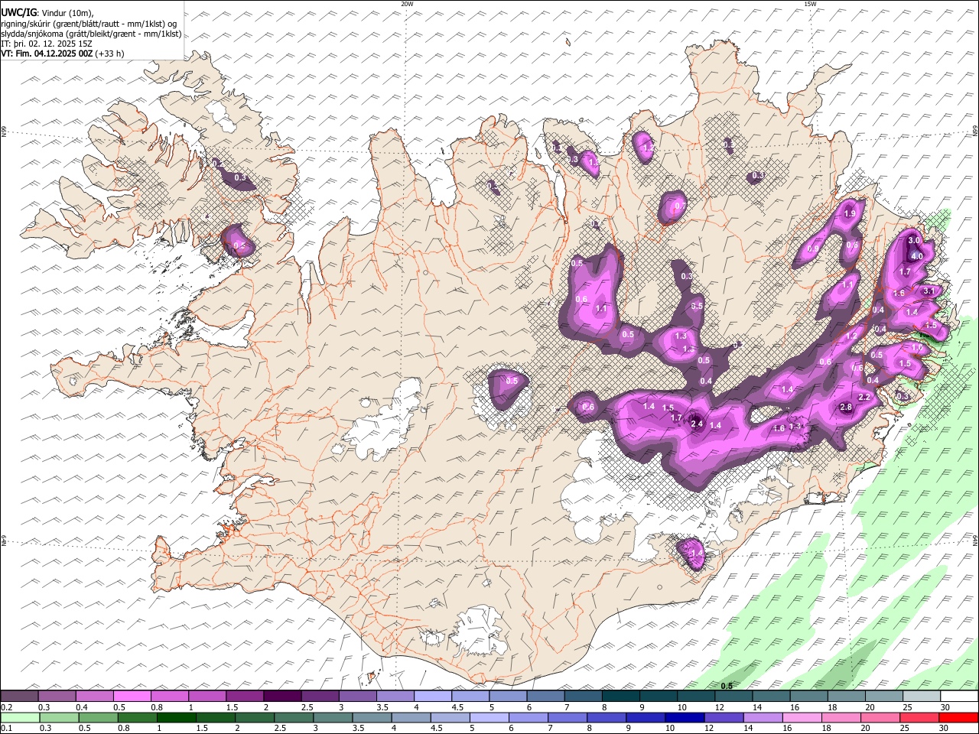Select the bright red 30 swatch, lower legend row
The height and width of the screenshot is (734, 979).
pyautogui.click(x=959, y=718)
